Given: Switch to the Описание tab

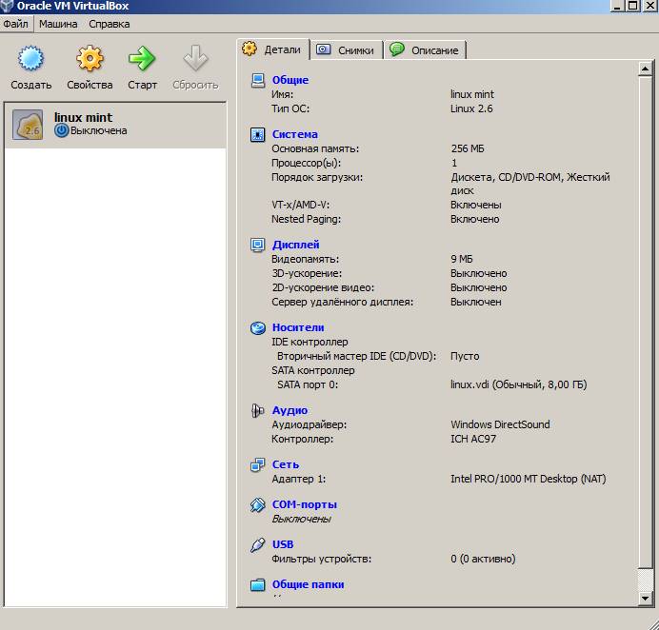Looking at the screenshot, I should tap(426, 50).
